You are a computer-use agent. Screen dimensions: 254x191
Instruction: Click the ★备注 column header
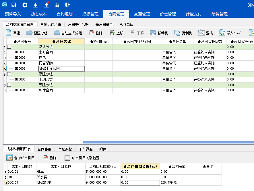(208, 166)
